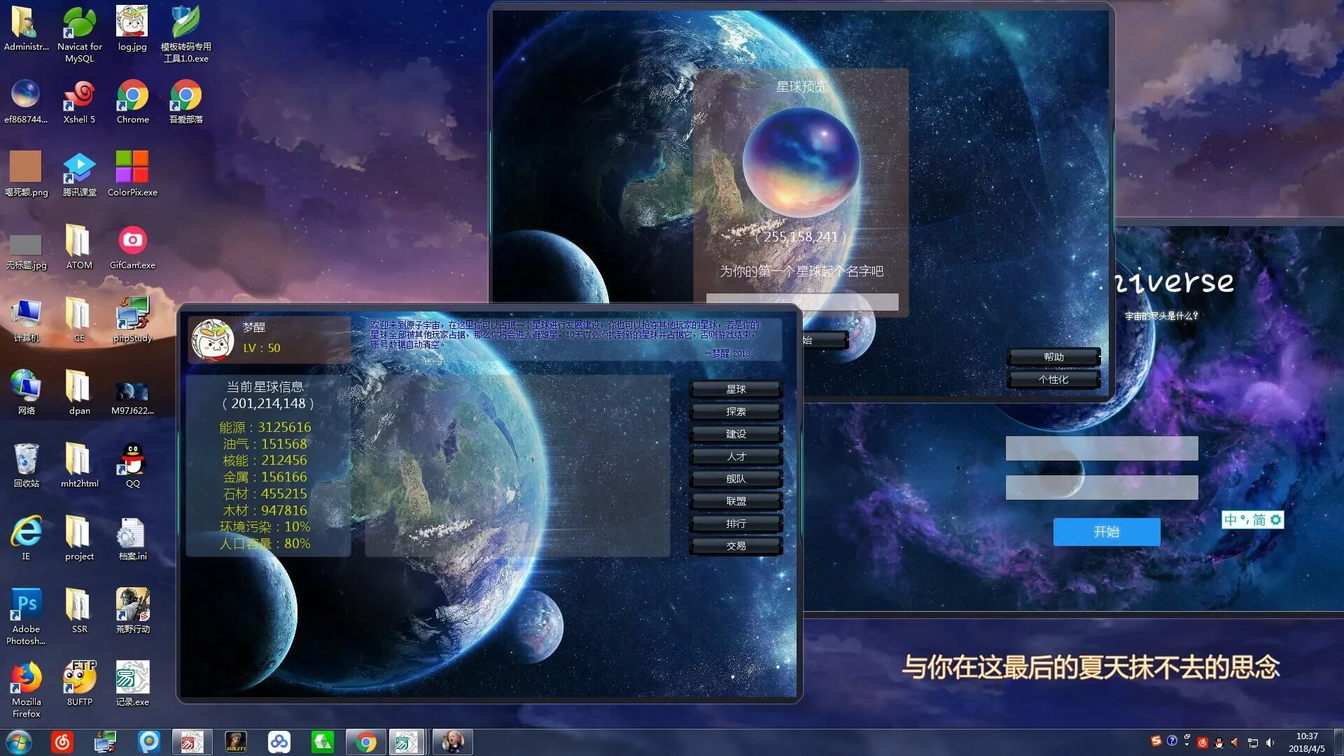Open the 星球 panel in the game window
This screenshot has width=1344, height=756.
coord(736,389)
